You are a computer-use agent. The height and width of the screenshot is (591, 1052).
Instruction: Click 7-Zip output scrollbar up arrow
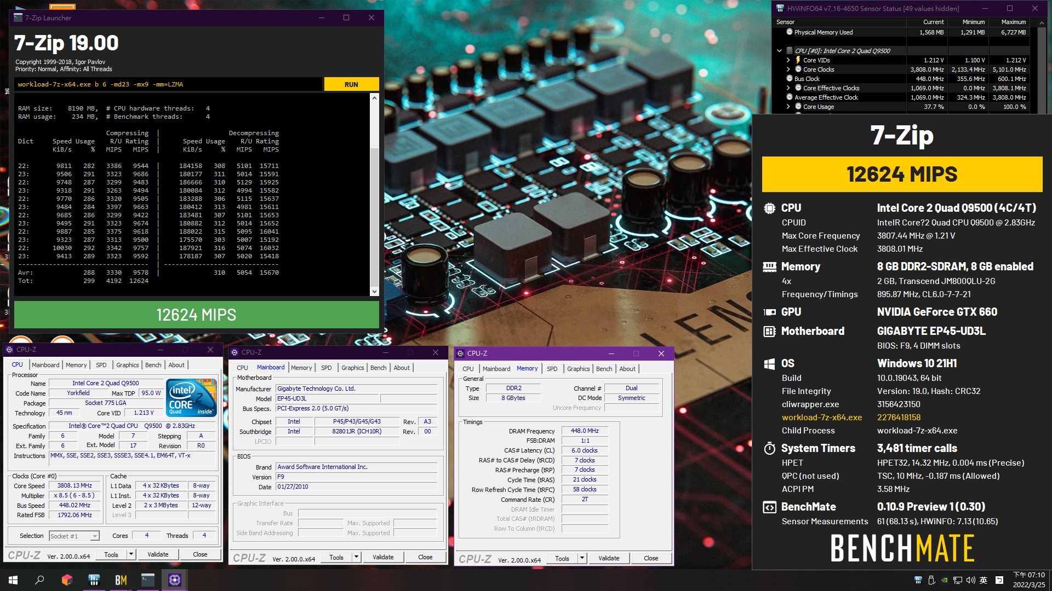[374, 98]
